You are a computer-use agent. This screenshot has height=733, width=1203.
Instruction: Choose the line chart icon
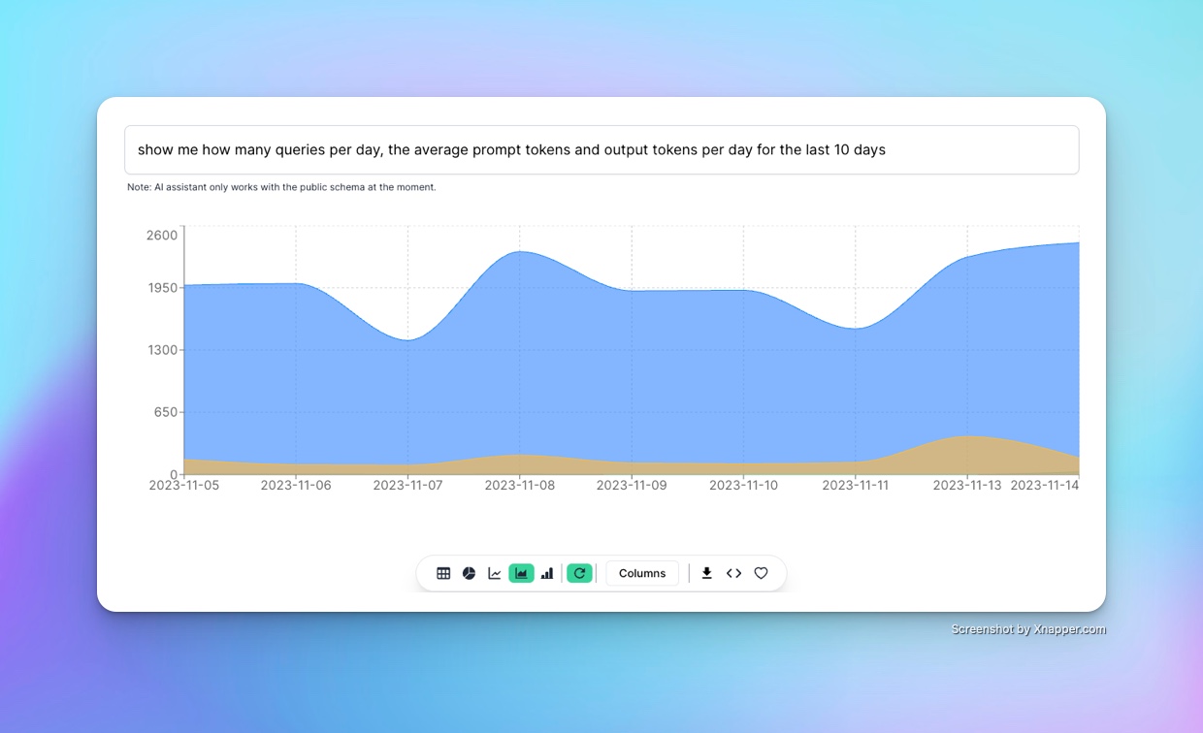(x=495, y=573)
